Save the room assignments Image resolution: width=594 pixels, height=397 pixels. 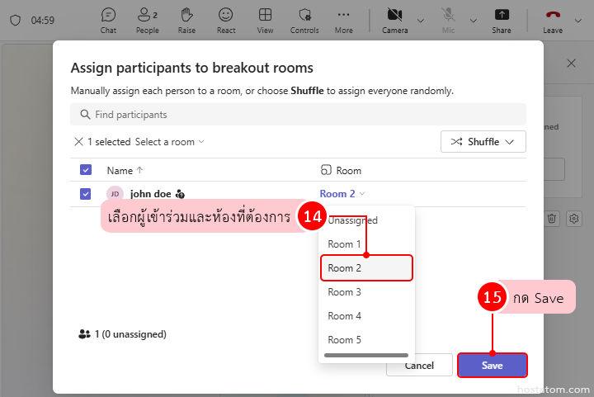click(493, 365)
